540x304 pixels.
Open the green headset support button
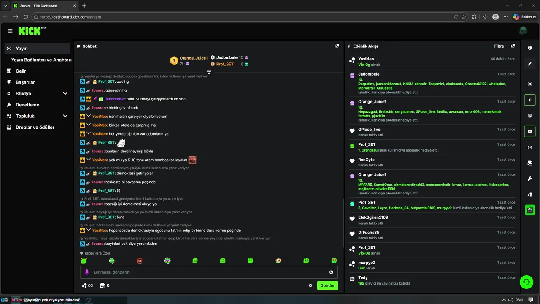click(x=526, y=282)
